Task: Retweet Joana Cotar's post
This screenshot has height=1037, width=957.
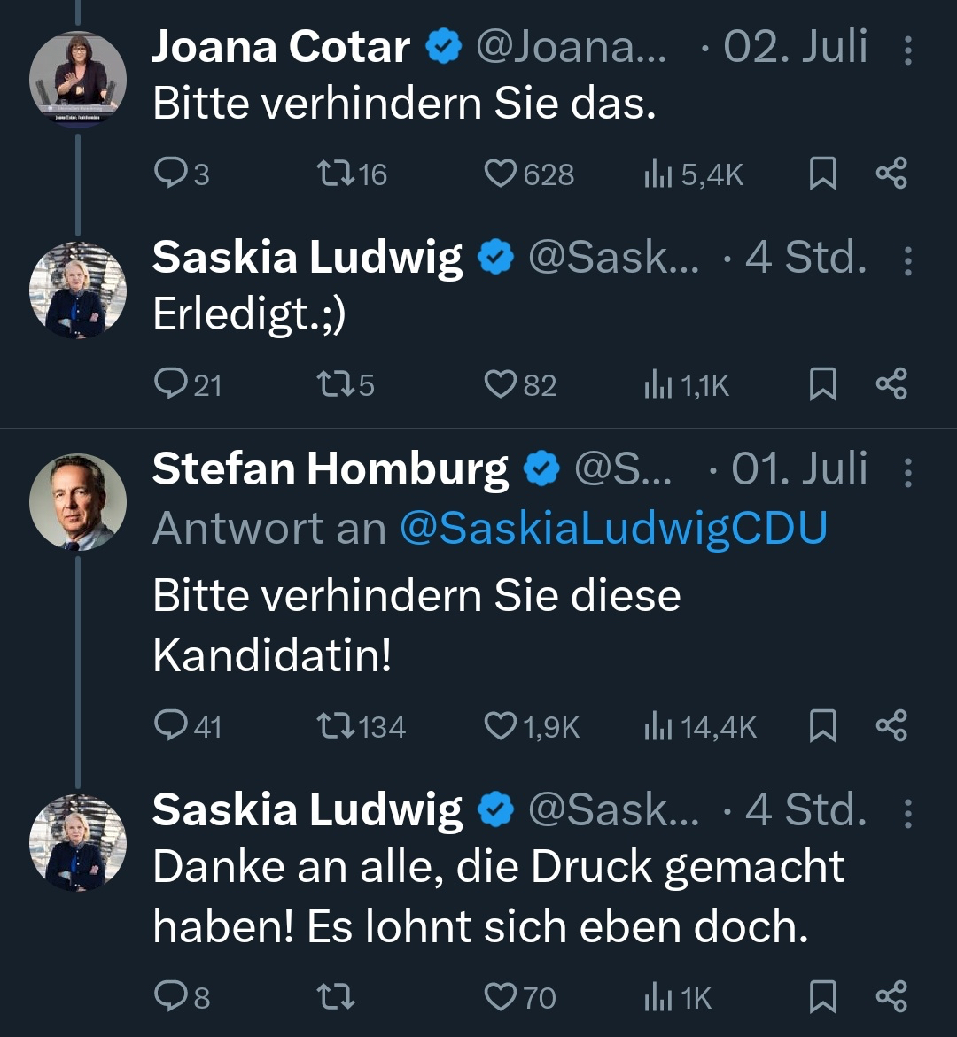Action: tap(336, 174)
